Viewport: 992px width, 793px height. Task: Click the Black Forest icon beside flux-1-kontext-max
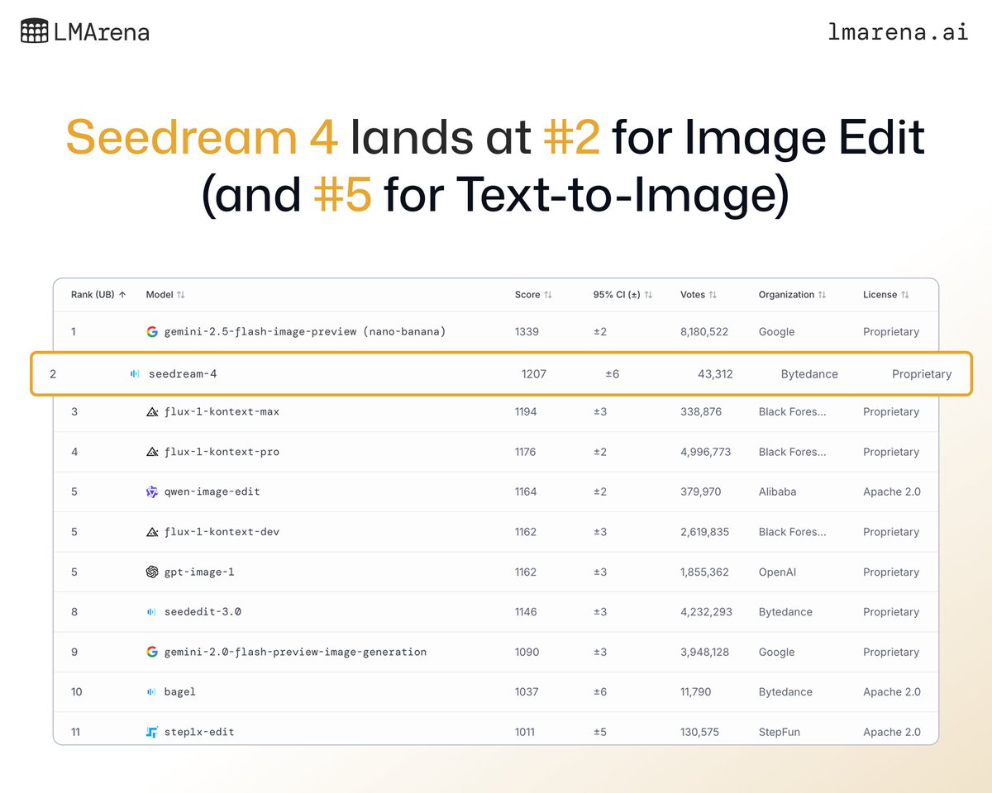click(152, 411)
